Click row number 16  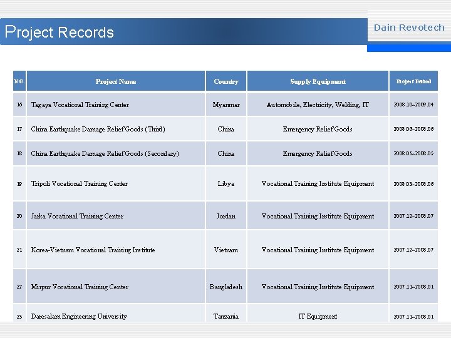19,105
